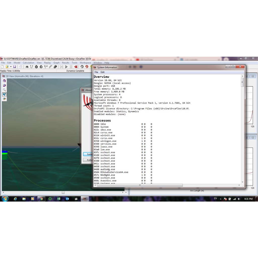Click the 'Overview' heading text
Image resolution: width=258 pixels, height=258 pixels.
101,77
